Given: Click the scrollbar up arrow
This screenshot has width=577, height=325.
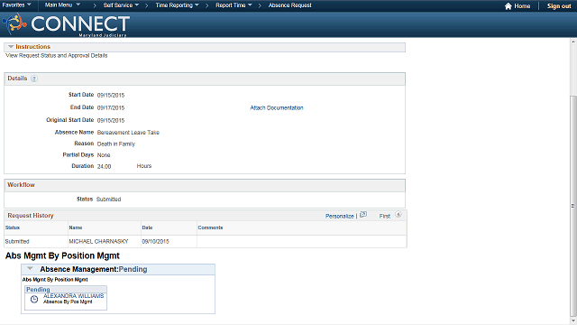Looking at the screenshot, I should tap(573, 42).
